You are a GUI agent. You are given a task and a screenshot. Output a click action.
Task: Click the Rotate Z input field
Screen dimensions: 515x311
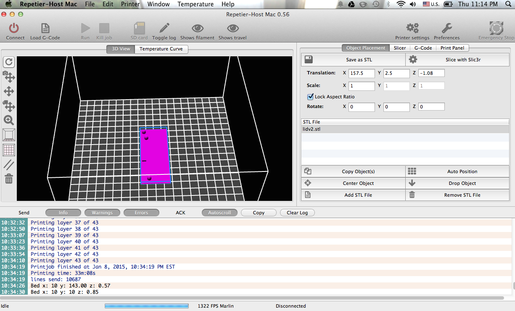pyautogui.click(x=431, y=107)
